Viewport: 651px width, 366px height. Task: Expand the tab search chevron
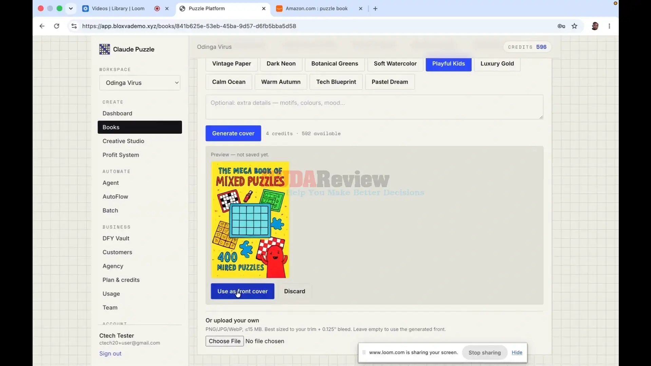coord(71,8)
